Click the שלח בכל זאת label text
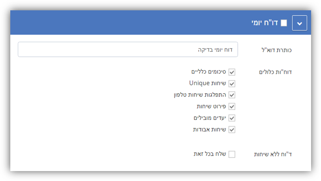 click(x=210, y=154)
